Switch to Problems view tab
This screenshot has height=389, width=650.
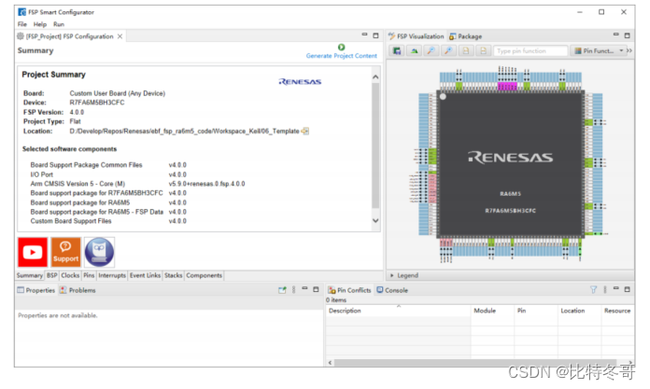coord(78,290)
